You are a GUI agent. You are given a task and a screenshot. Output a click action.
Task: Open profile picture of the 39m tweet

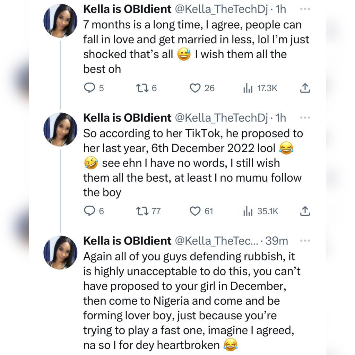(x=60, y=252)
